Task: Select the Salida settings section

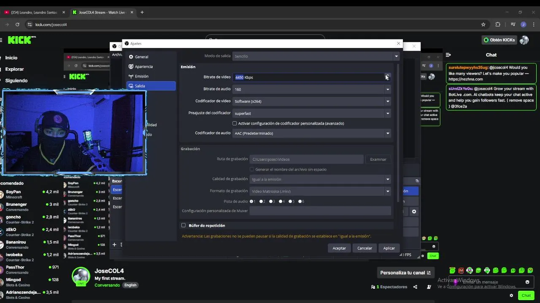Action: pos(151,86)
